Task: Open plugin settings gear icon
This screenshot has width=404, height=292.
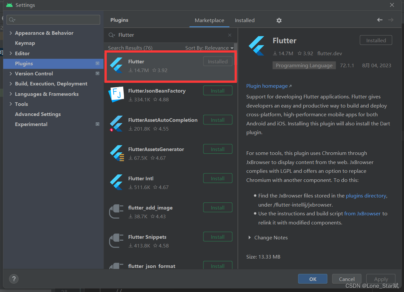Action: coord(279,20)
